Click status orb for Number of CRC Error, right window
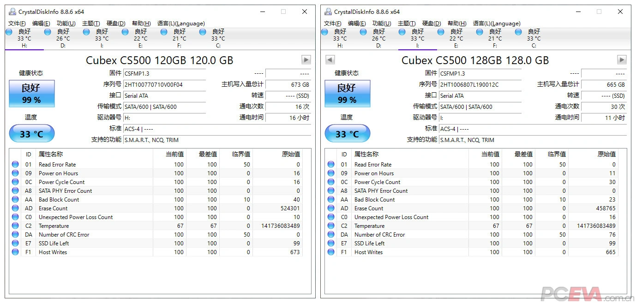This screenshot has height=303, width=636. coord(331,234)
